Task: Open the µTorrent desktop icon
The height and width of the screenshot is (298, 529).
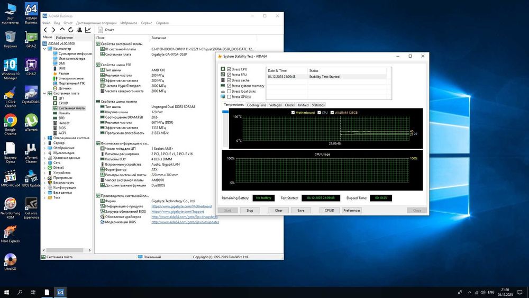Action: [x=31, y=122]
